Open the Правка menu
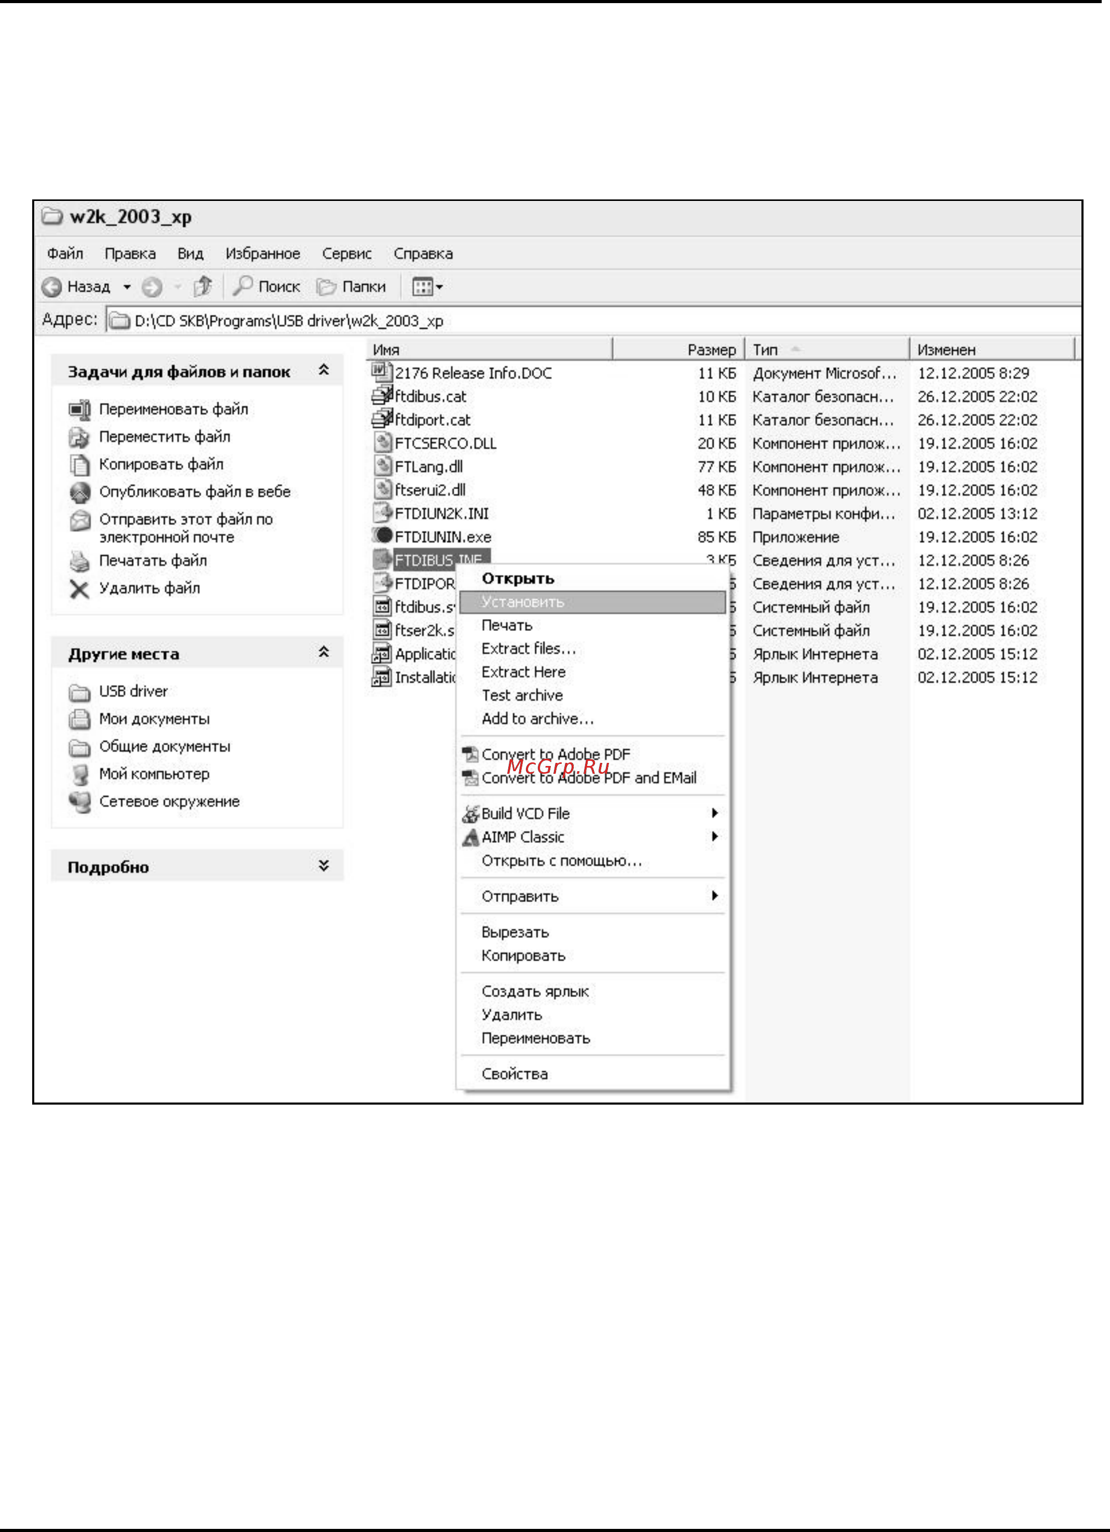This screenshot has height=1532, width=1110. pos(130,254)
